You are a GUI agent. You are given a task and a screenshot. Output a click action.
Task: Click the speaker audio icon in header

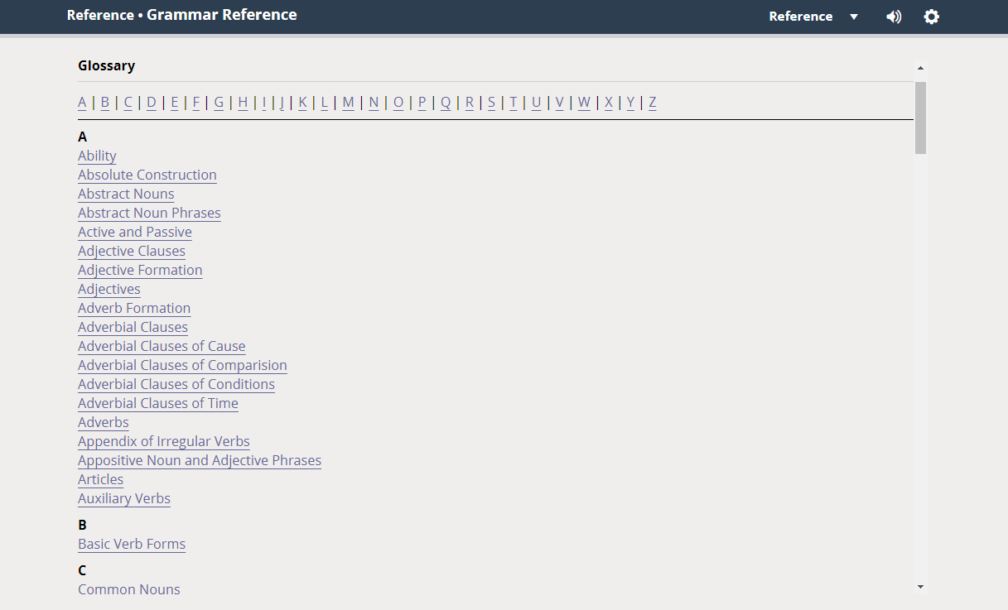click(894, 17)
